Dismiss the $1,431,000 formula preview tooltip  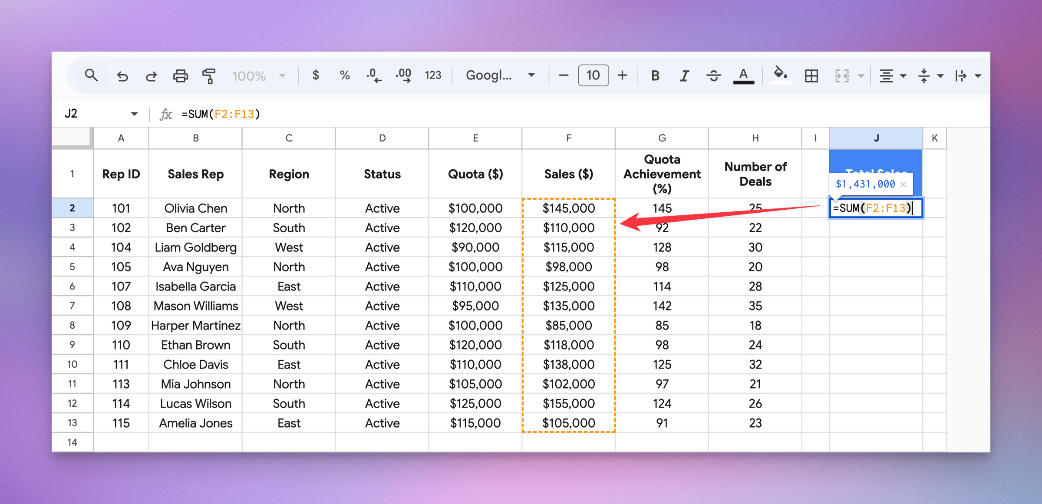(904, 184)
